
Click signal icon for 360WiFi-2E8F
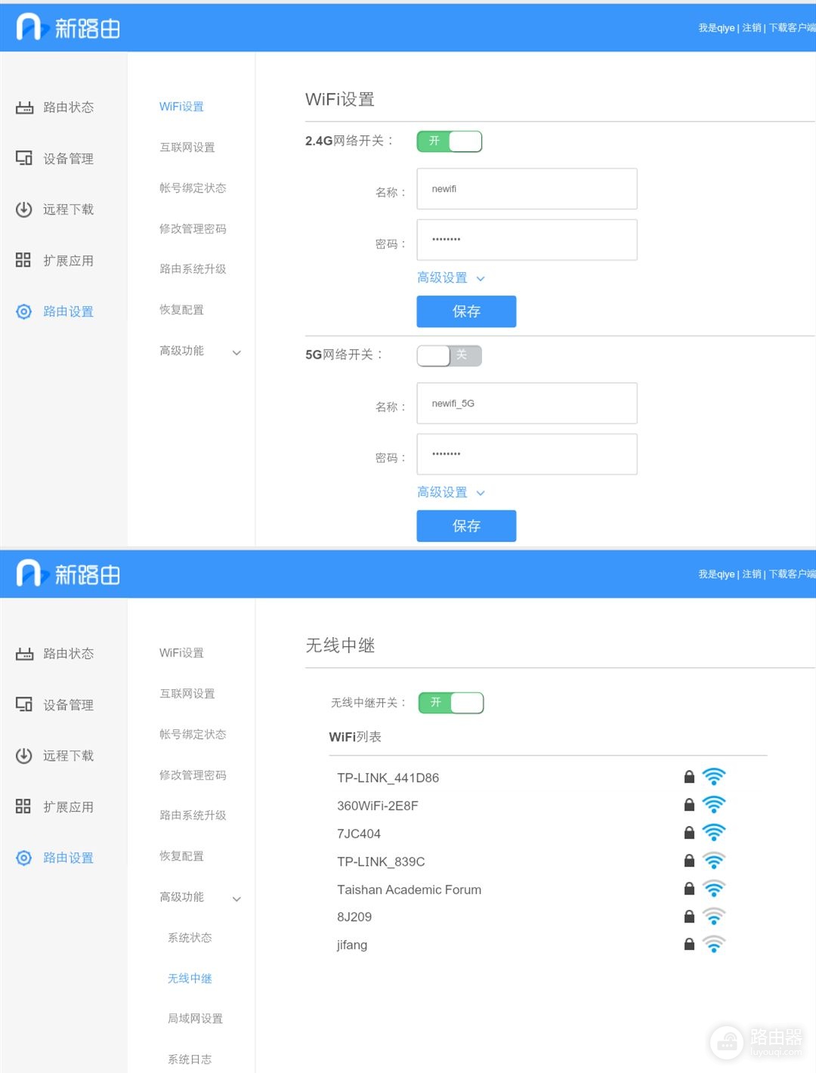[714, 804]
